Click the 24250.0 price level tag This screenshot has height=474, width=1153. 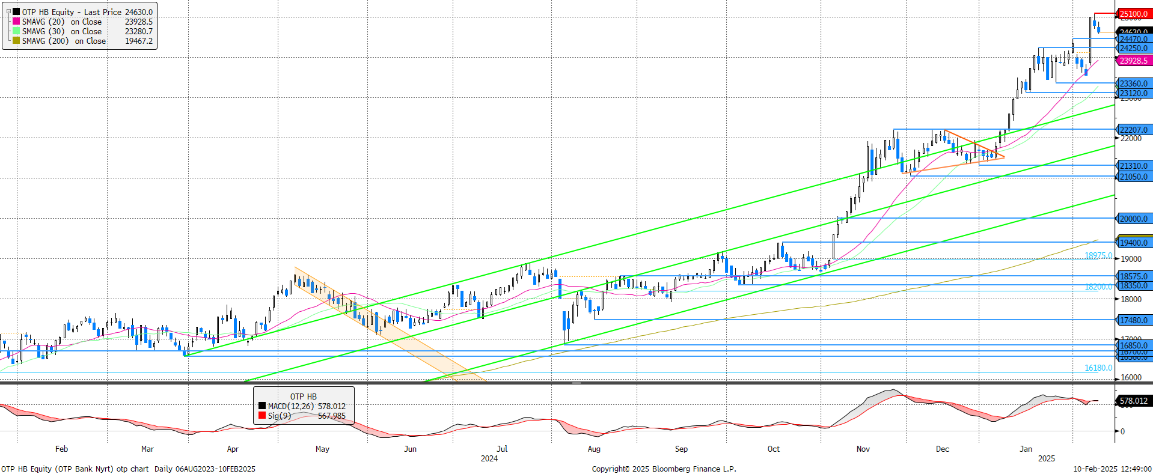click(x=1133, y=48)
